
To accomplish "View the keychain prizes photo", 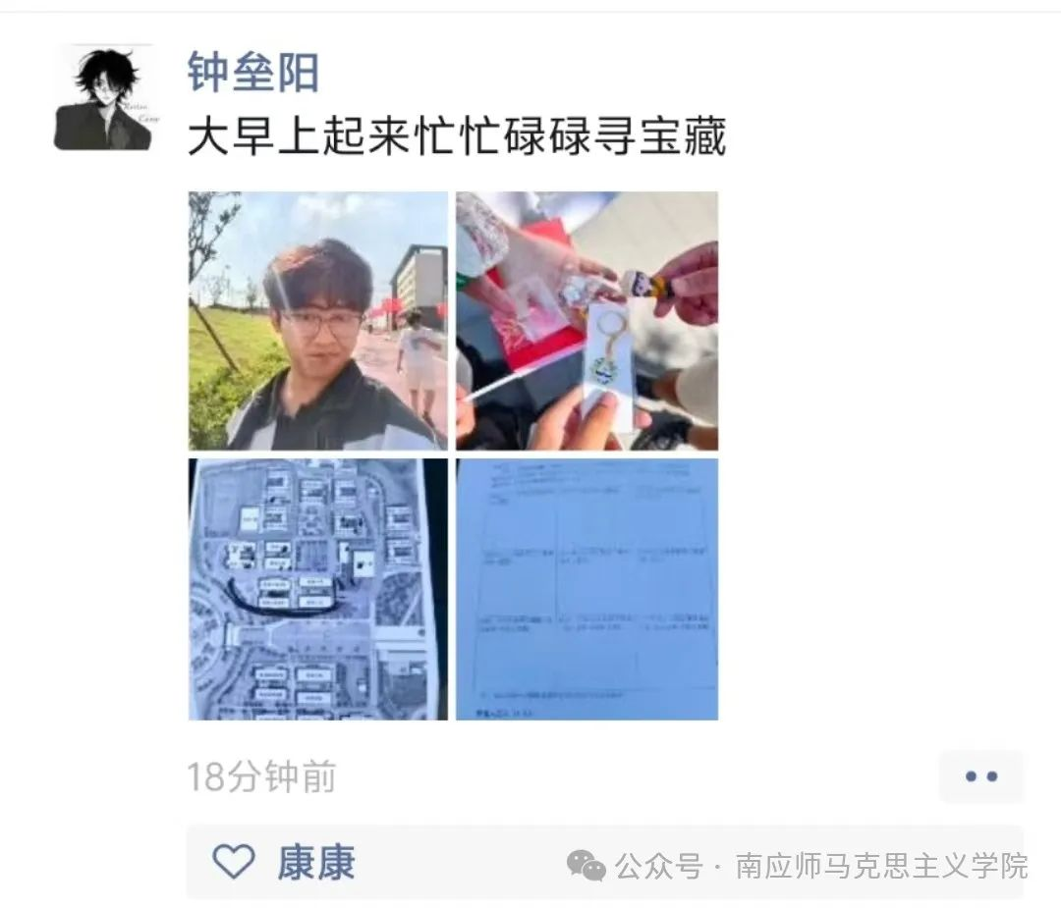I will tap(586, 321).
